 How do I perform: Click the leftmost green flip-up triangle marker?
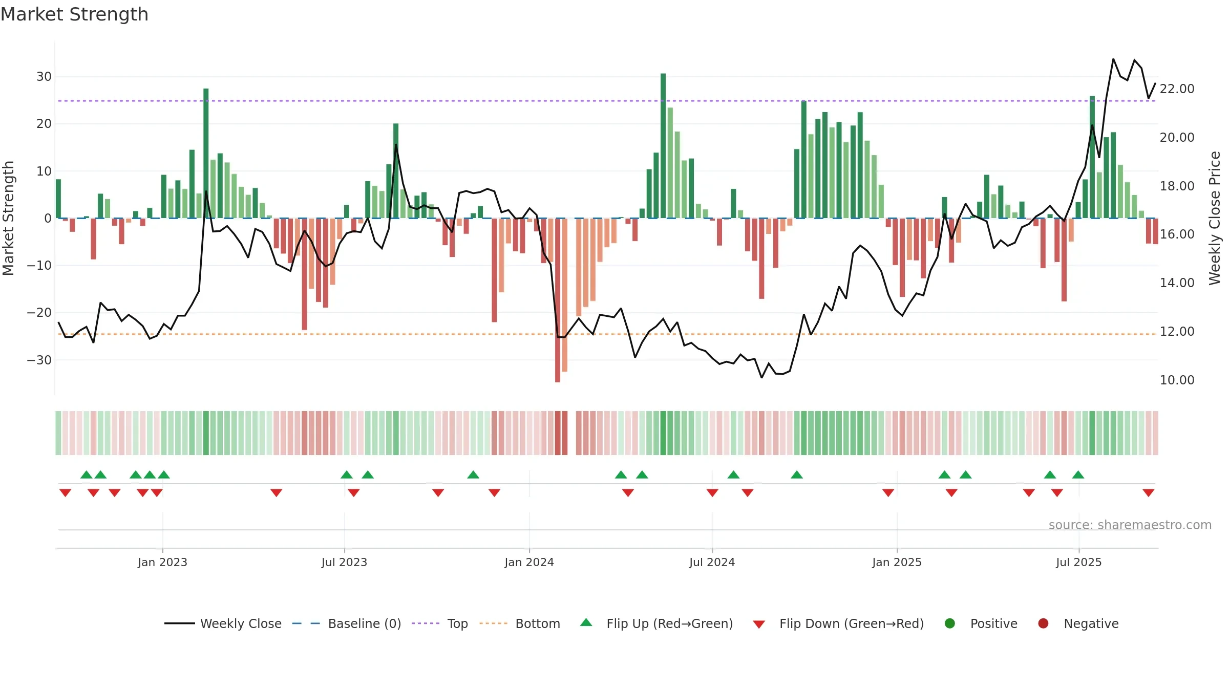click(87, 474)
